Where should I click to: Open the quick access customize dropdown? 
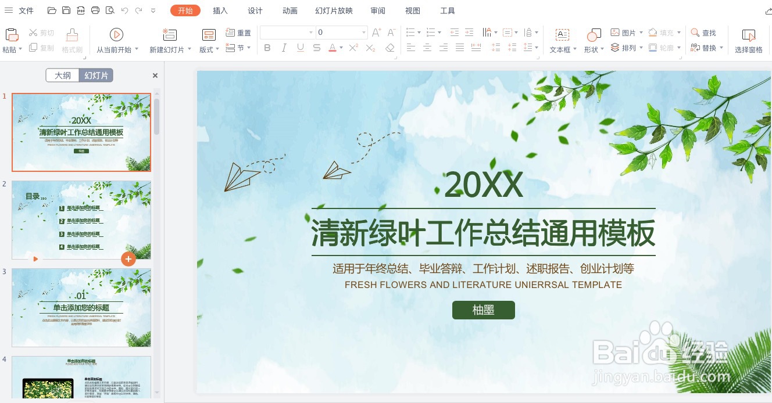153,10
